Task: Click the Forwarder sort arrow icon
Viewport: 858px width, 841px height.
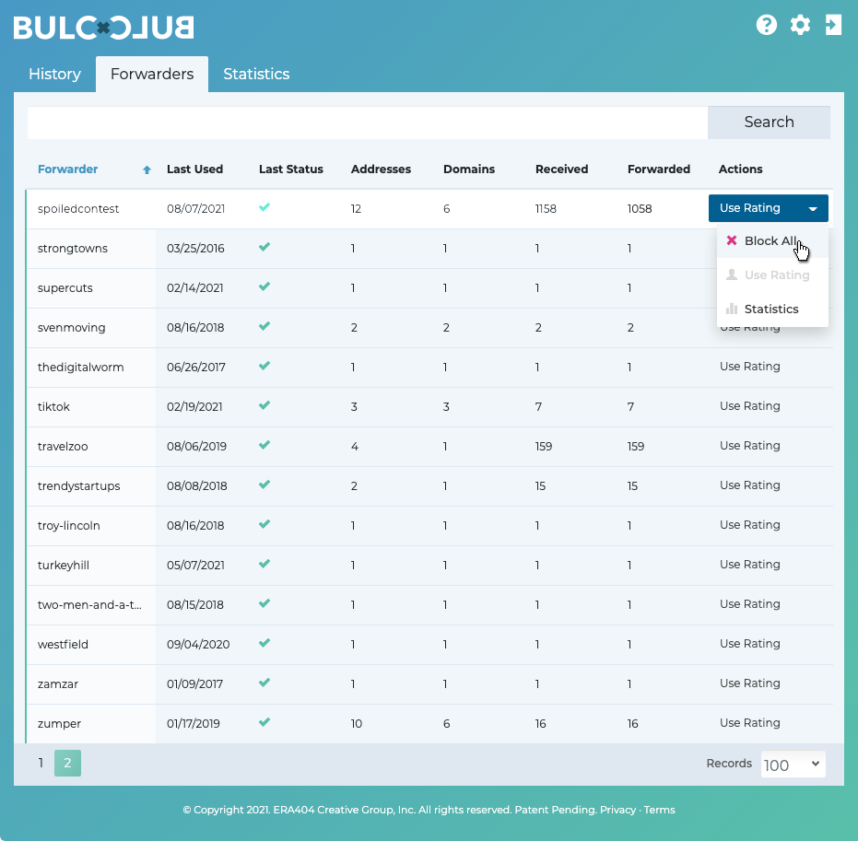Action: coord(147,169)
